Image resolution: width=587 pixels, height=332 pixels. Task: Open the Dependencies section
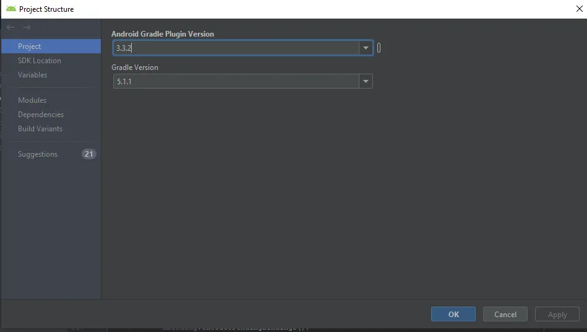click(x=51, y=115)
